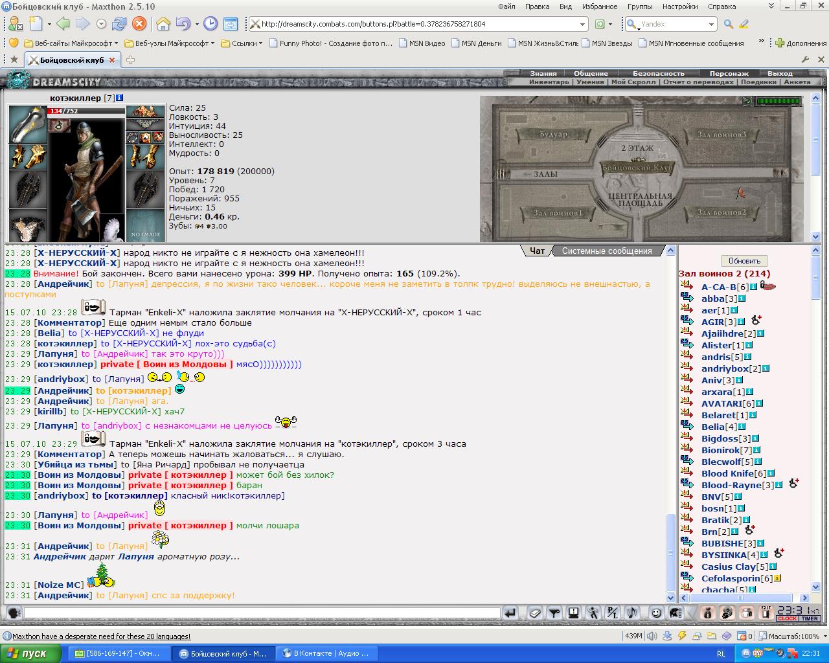Expand the Ссылки favorites folder

242,43
